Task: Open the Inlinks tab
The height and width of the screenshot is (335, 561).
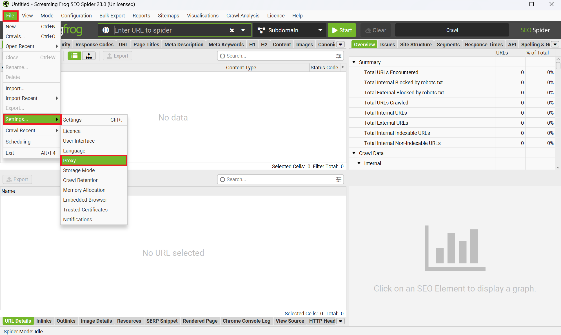Action: (x=44, y=321)
